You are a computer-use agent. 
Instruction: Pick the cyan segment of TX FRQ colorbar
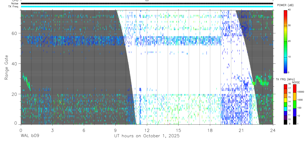(x=285, y=109)
